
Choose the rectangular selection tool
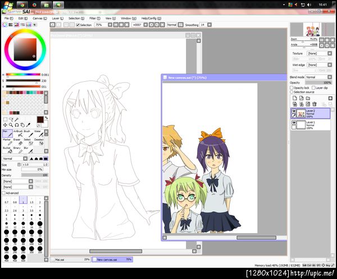(x=5, y=119)
